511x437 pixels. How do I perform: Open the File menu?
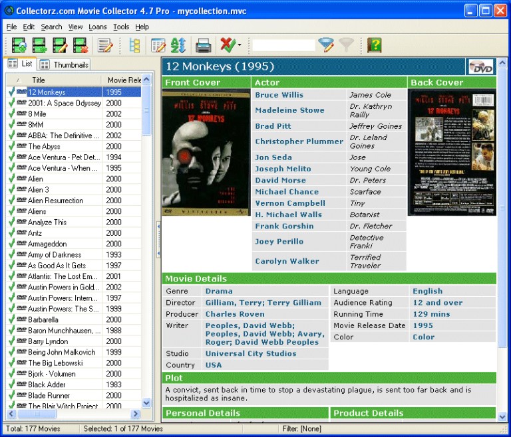pyautogui.click(x=11, y=27)
